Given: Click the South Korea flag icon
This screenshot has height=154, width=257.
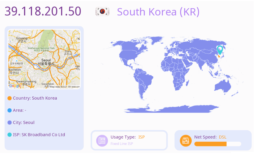Looking at the screenshot, I should point(102,12).
